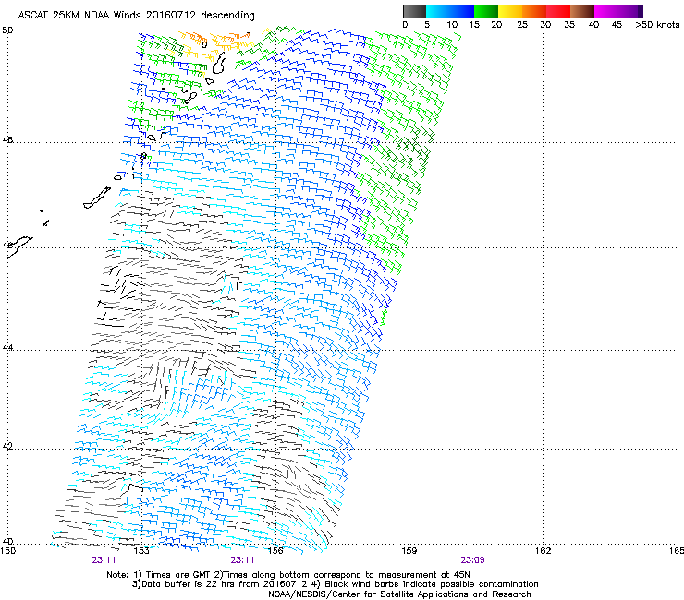
Task: Click the legend value "45"
Action: pos(617,24)
